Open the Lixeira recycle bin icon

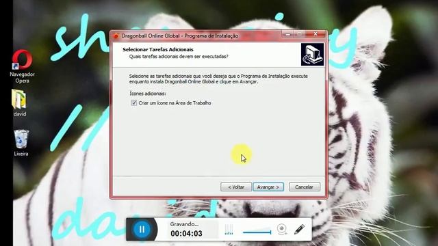(x=21, y=143)
